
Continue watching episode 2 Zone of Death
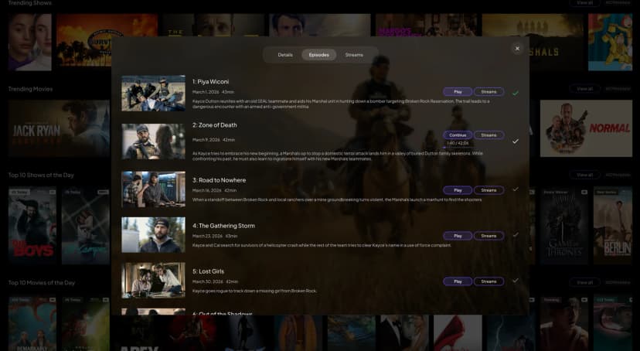(x=458, y=135)
